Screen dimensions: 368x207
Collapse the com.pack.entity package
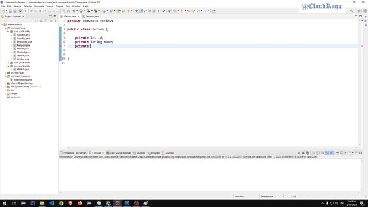click(x=9, y=32)
